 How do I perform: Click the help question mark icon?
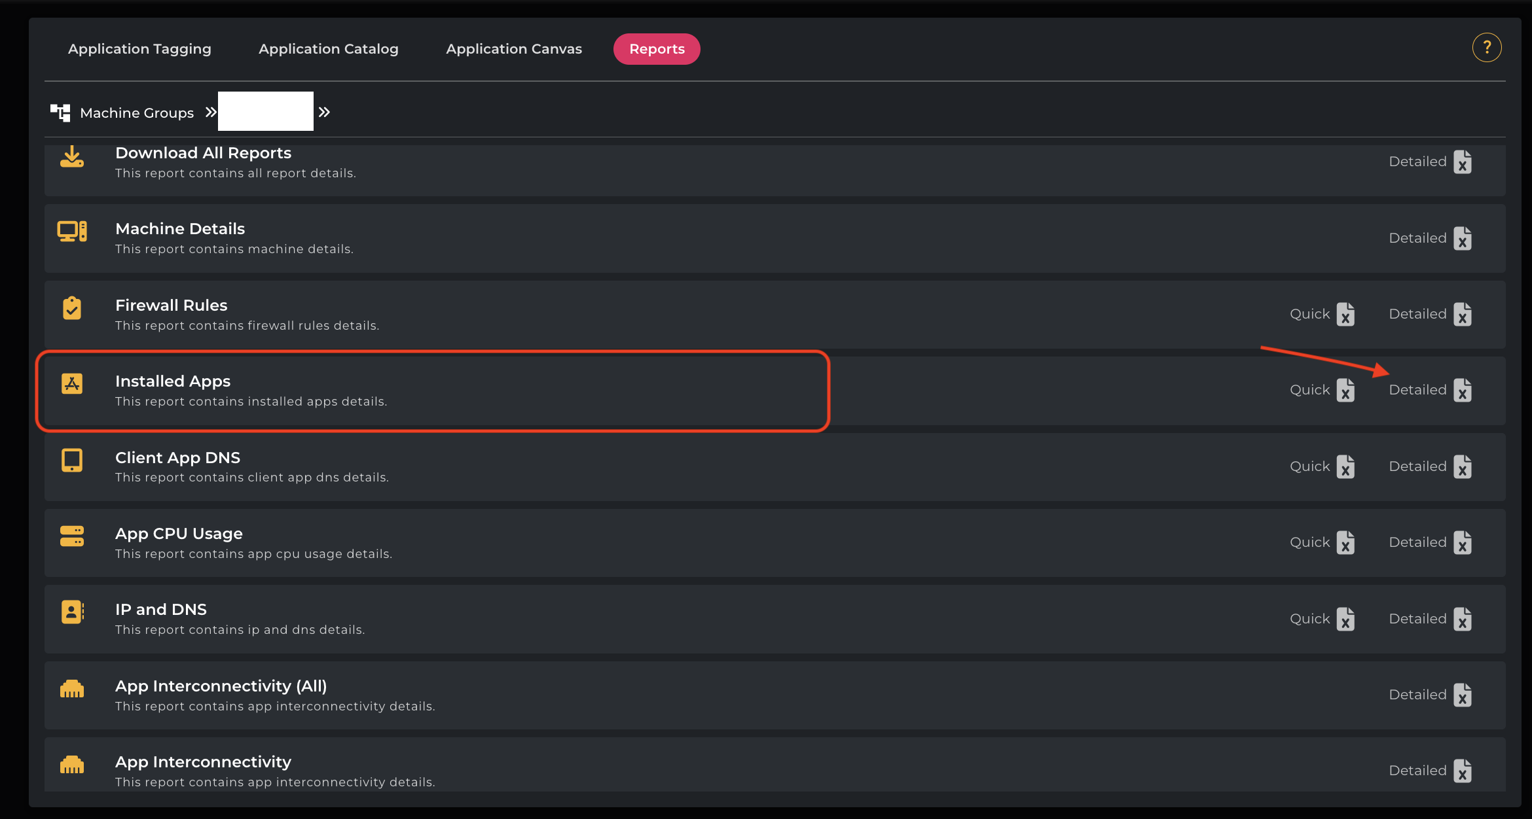tap(1486, 48)
